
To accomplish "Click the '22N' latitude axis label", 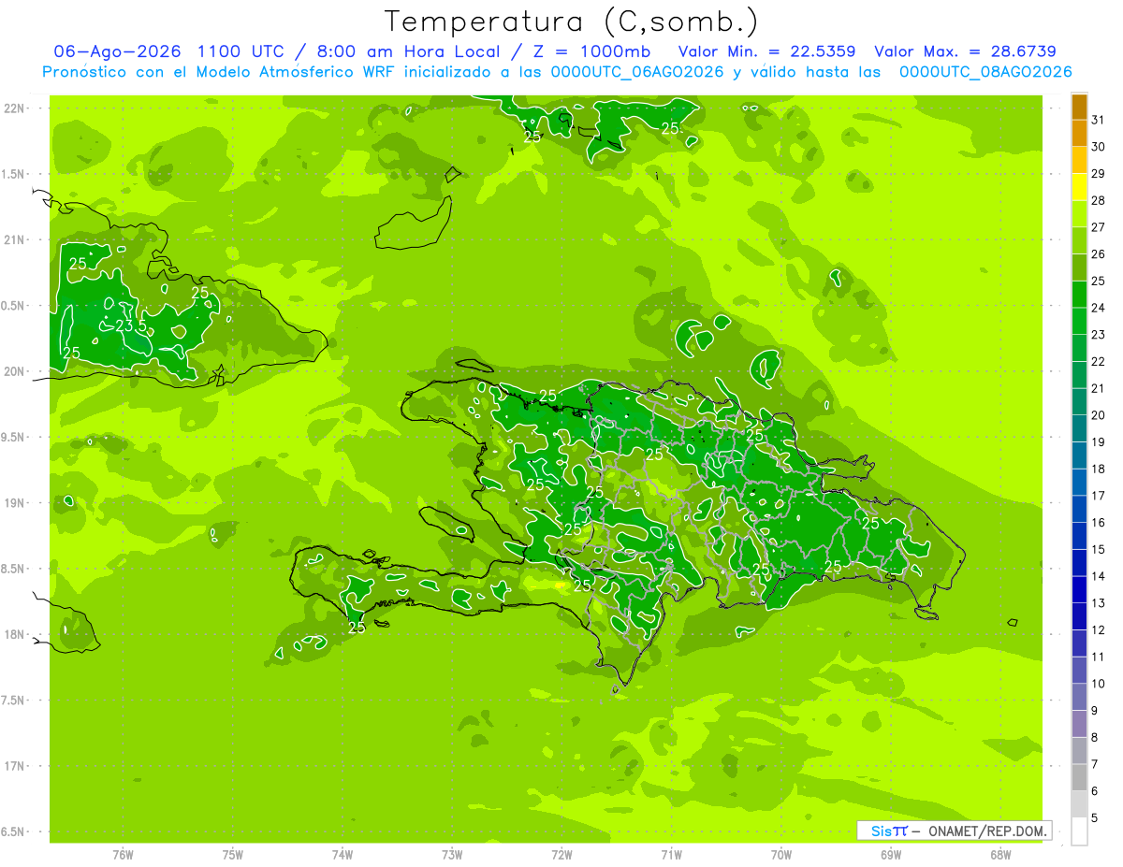I will tap(16, 108).
